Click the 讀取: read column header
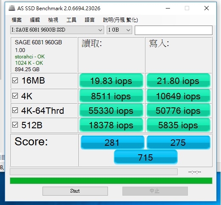 (x=92, y=43)
